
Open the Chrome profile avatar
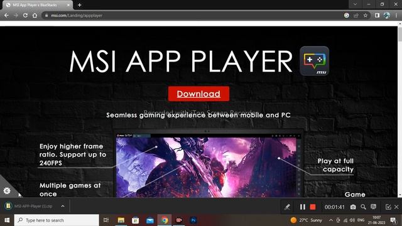coord(387,15)
